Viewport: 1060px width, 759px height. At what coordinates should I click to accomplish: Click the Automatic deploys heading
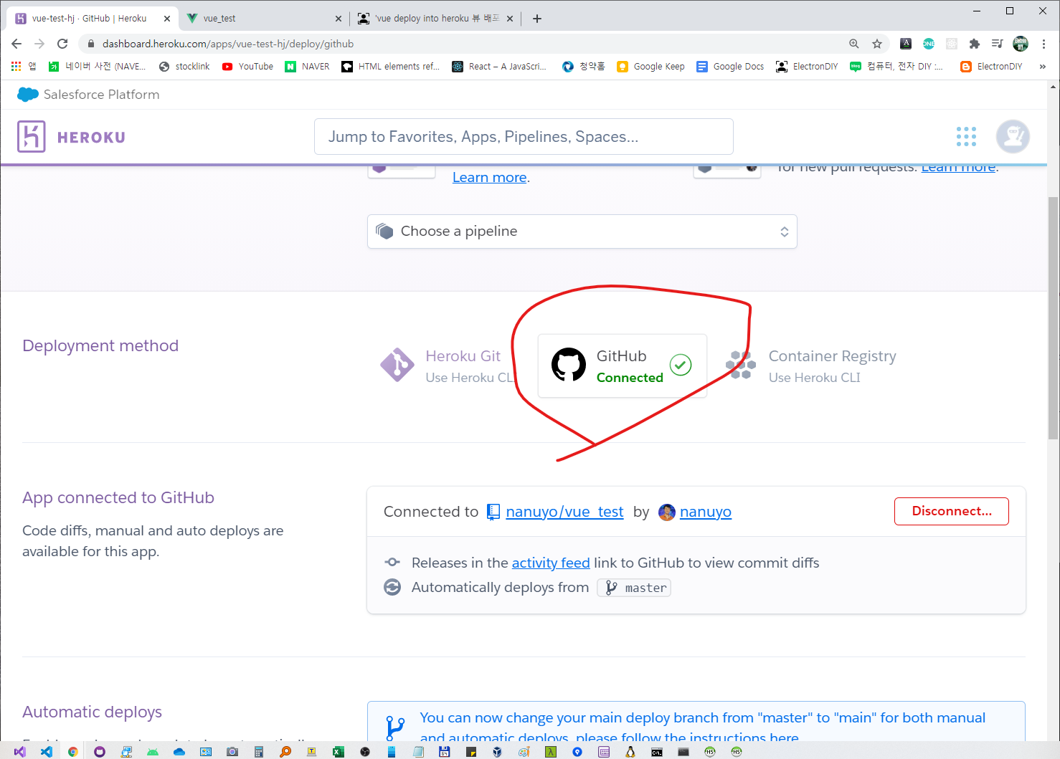point(92,712)
